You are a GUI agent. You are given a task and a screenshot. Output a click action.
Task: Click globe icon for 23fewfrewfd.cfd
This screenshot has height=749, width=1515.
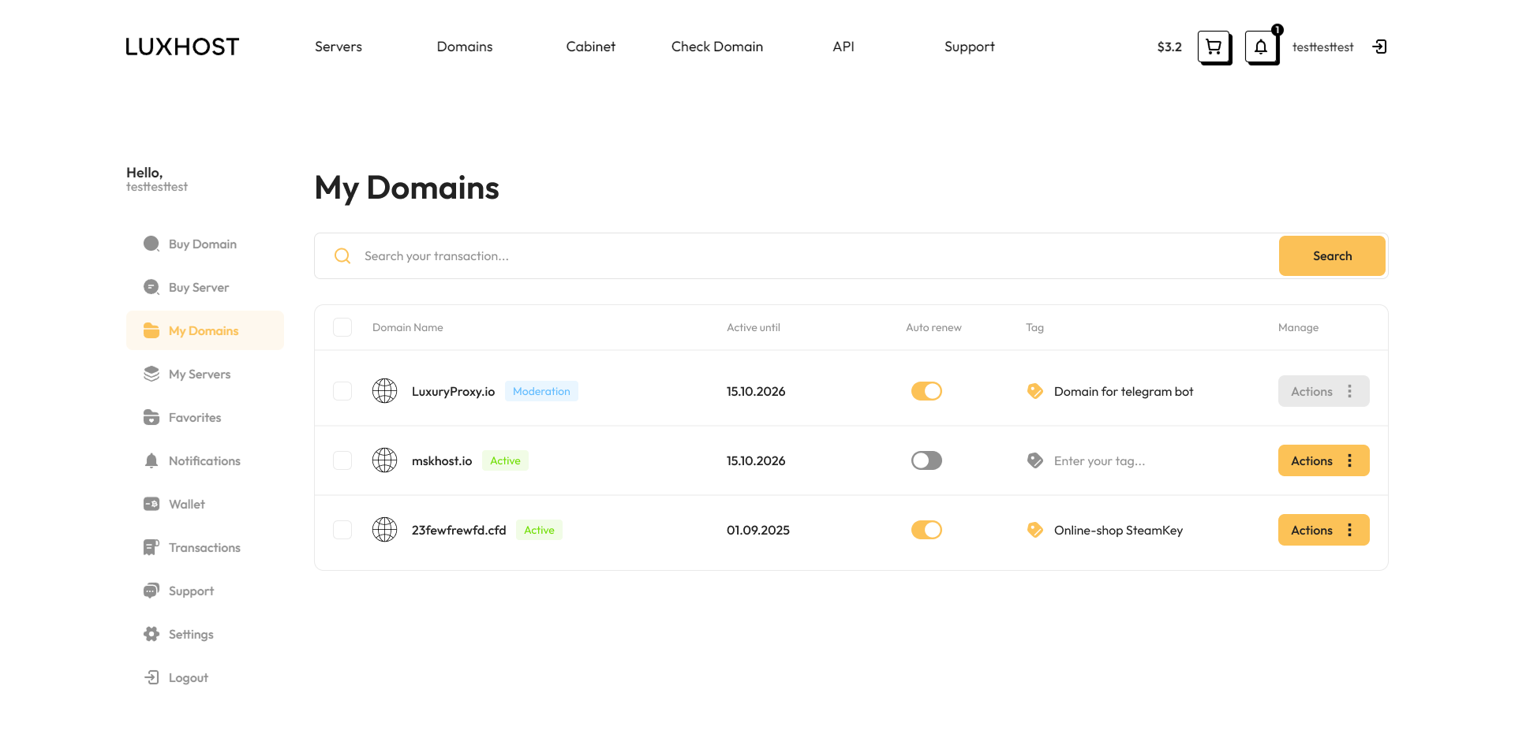click(385, 530)
